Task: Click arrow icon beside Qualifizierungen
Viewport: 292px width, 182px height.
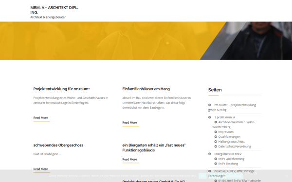Action: pyautogui.click(x=216, y=137)
